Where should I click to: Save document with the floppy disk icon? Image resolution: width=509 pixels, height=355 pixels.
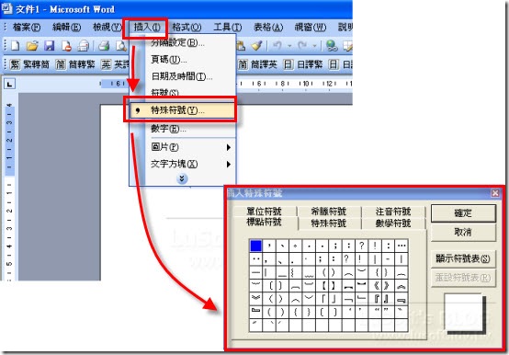pos(49,46)
